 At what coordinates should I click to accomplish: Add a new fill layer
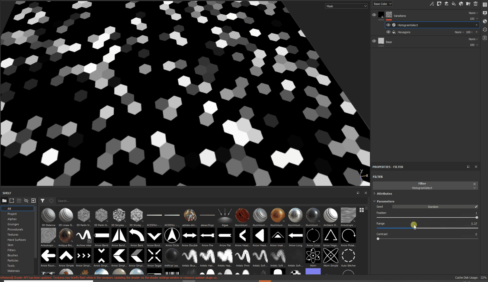(x=454, y=4)
